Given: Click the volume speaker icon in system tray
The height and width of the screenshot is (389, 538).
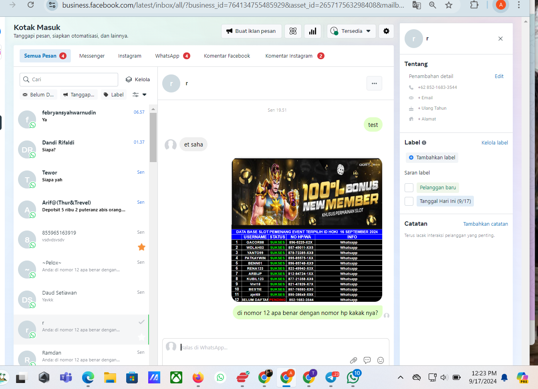Looking at the screenshot, I should (444, 377).
